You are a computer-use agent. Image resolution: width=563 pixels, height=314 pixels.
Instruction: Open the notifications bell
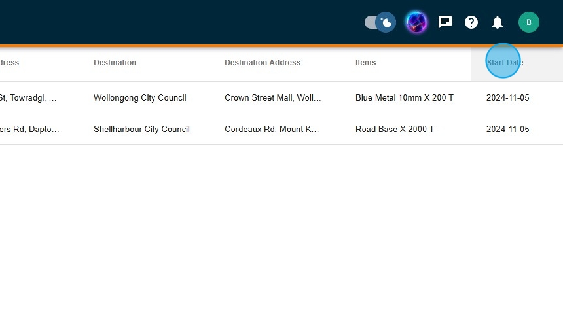[498, 23]
